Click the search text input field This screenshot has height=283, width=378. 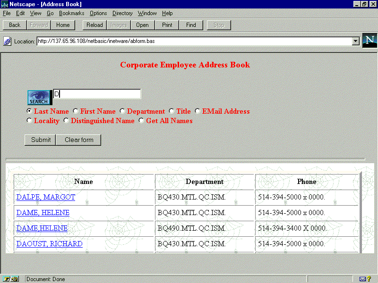click(x=97, y=94)
